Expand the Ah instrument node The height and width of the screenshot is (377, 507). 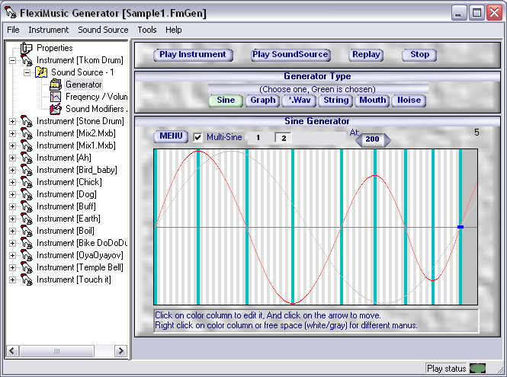click(x=12, y=158)
